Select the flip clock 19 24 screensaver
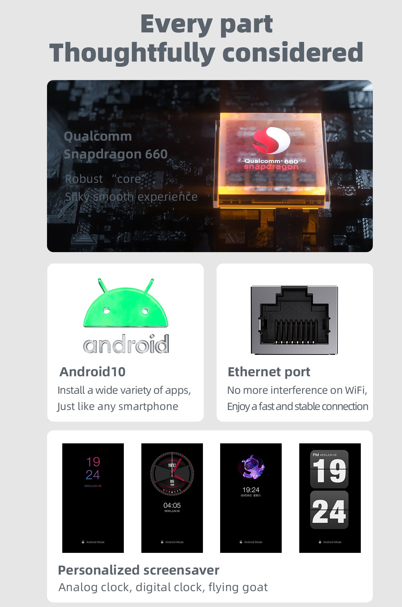 (x=330, y=498)
